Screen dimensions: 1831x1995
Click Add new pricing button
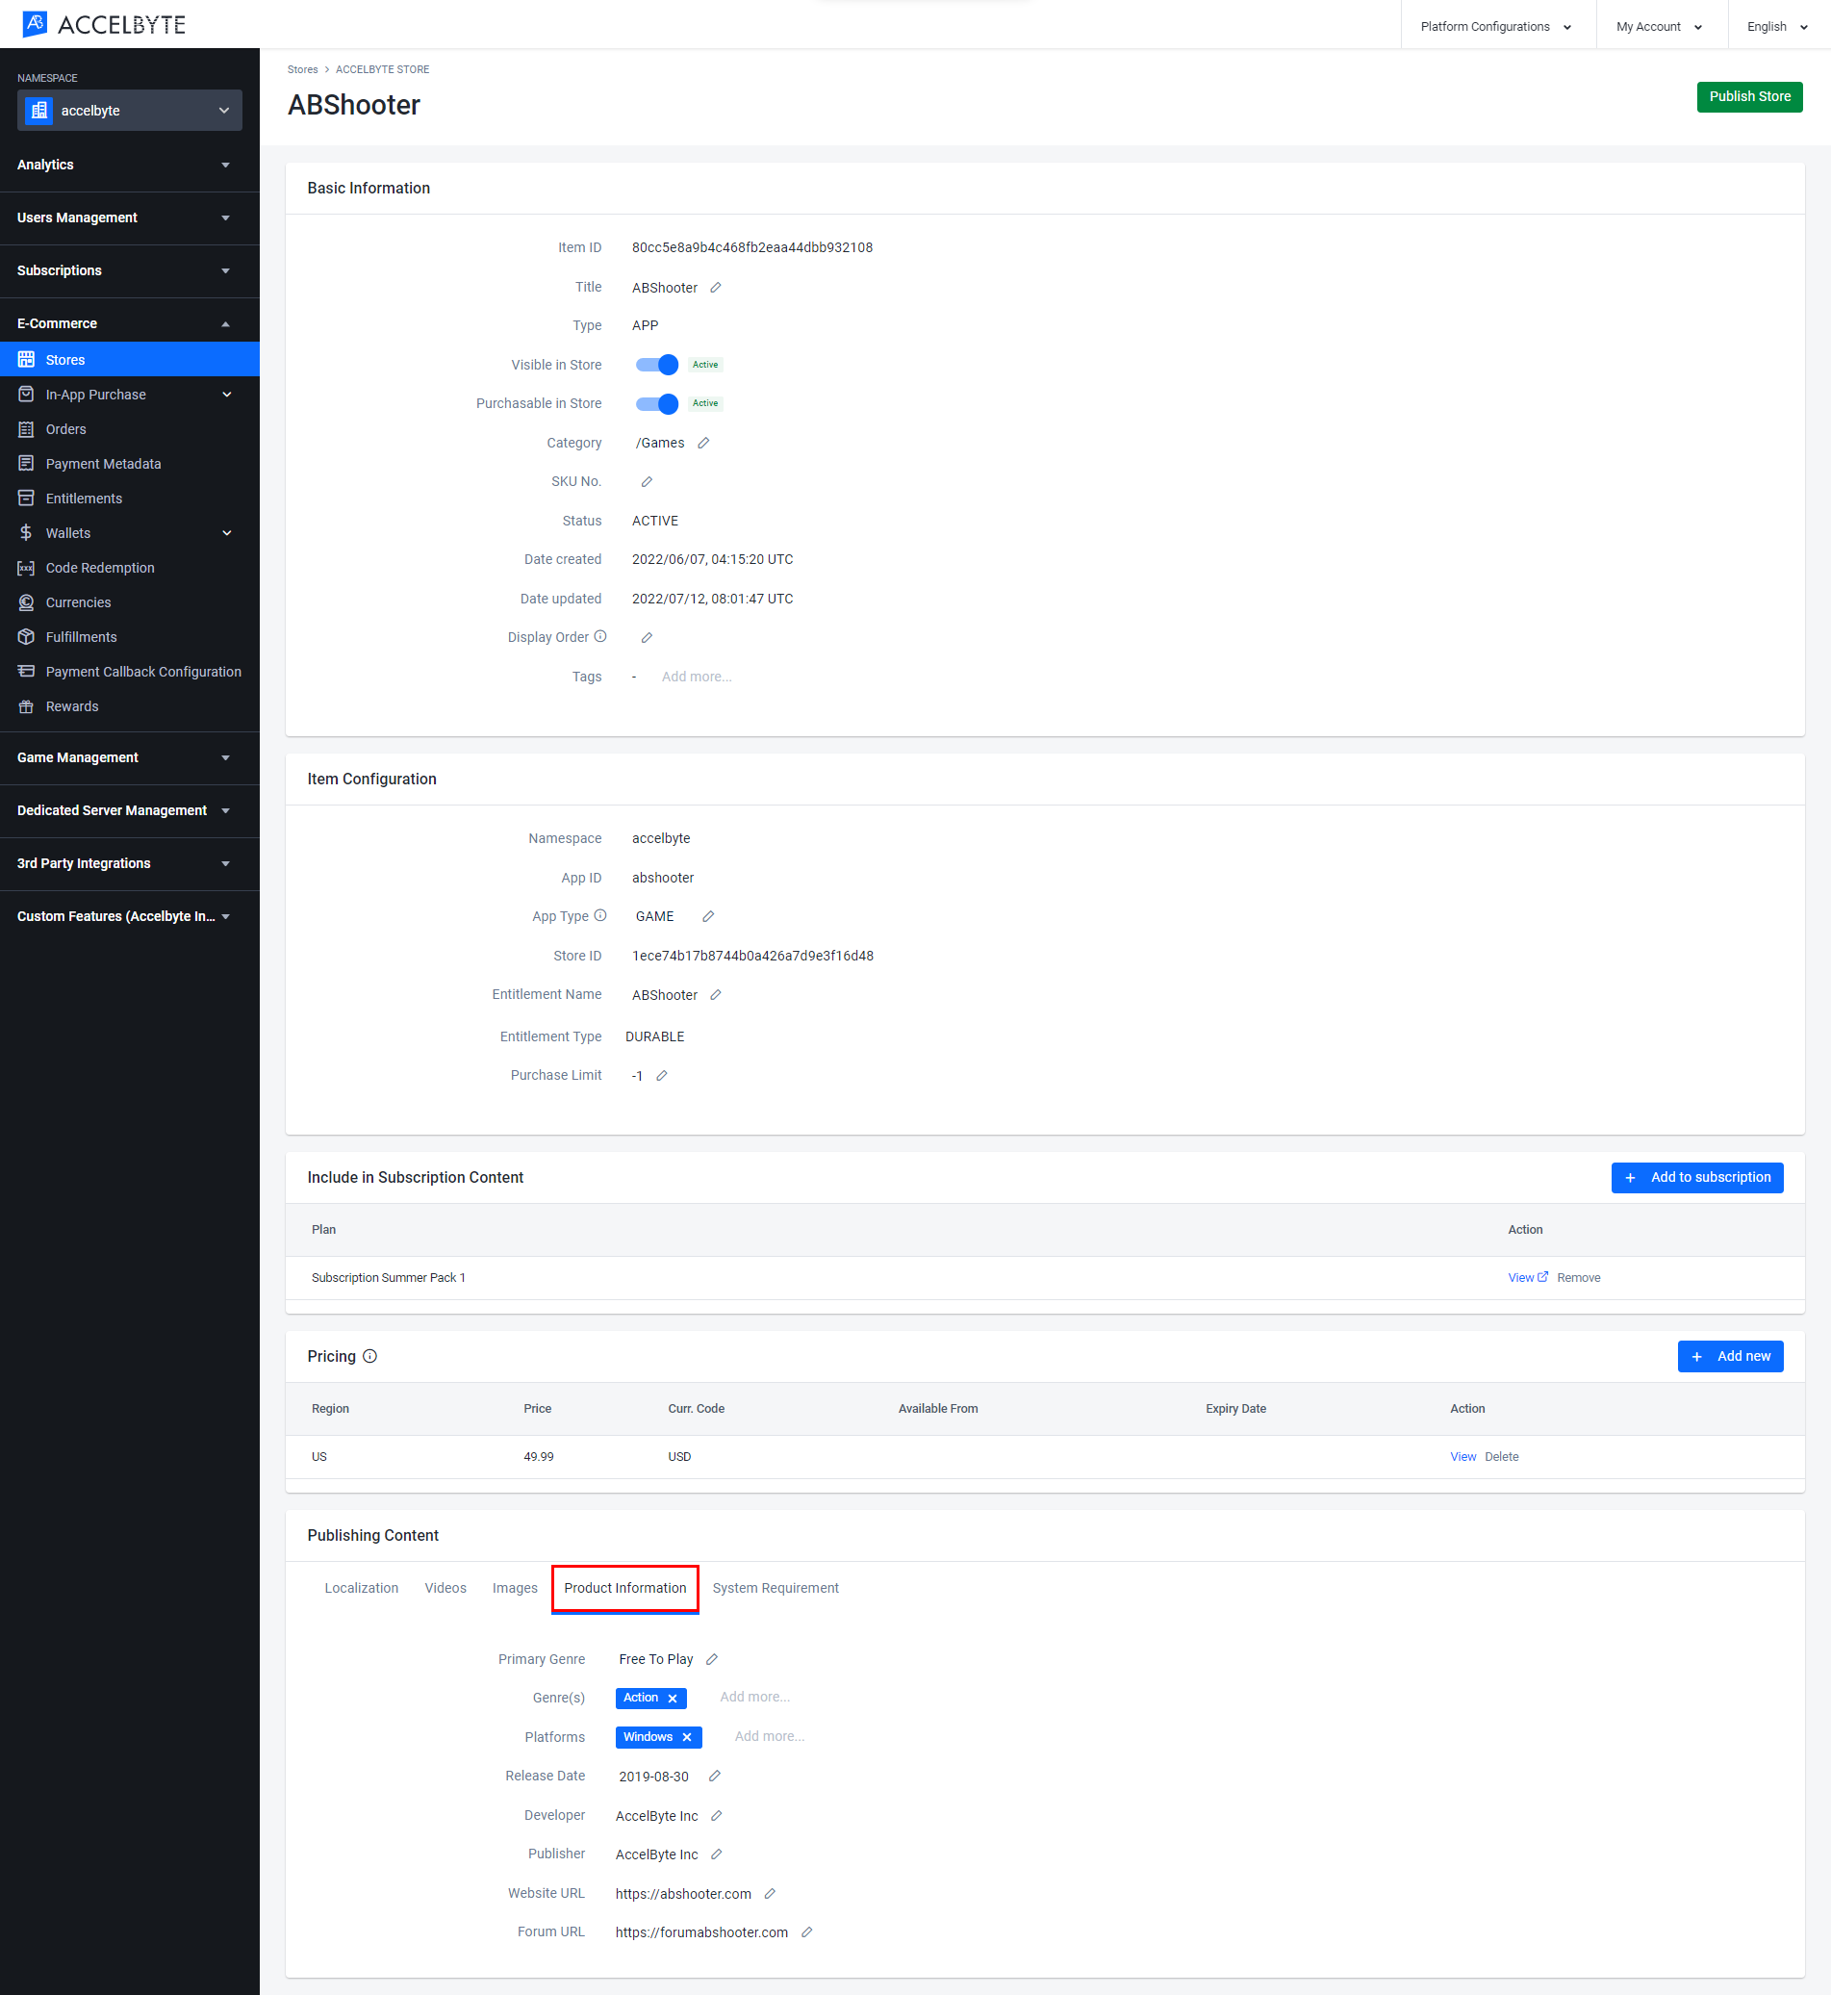(x=1730, y=1357)
